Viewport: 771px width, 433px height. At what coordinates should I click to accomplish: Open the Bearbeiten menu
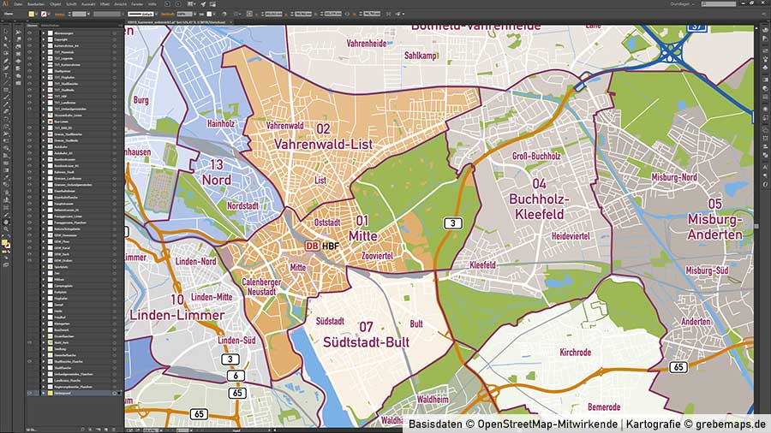[x=36, y=4]
